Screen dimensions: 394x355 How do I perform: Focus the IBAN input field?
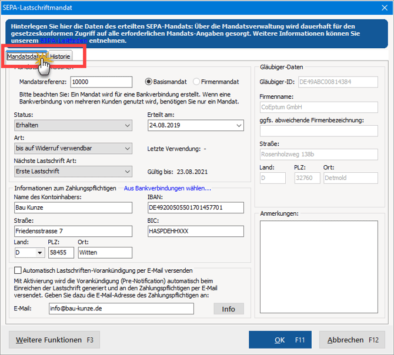(x=195, y=207)
